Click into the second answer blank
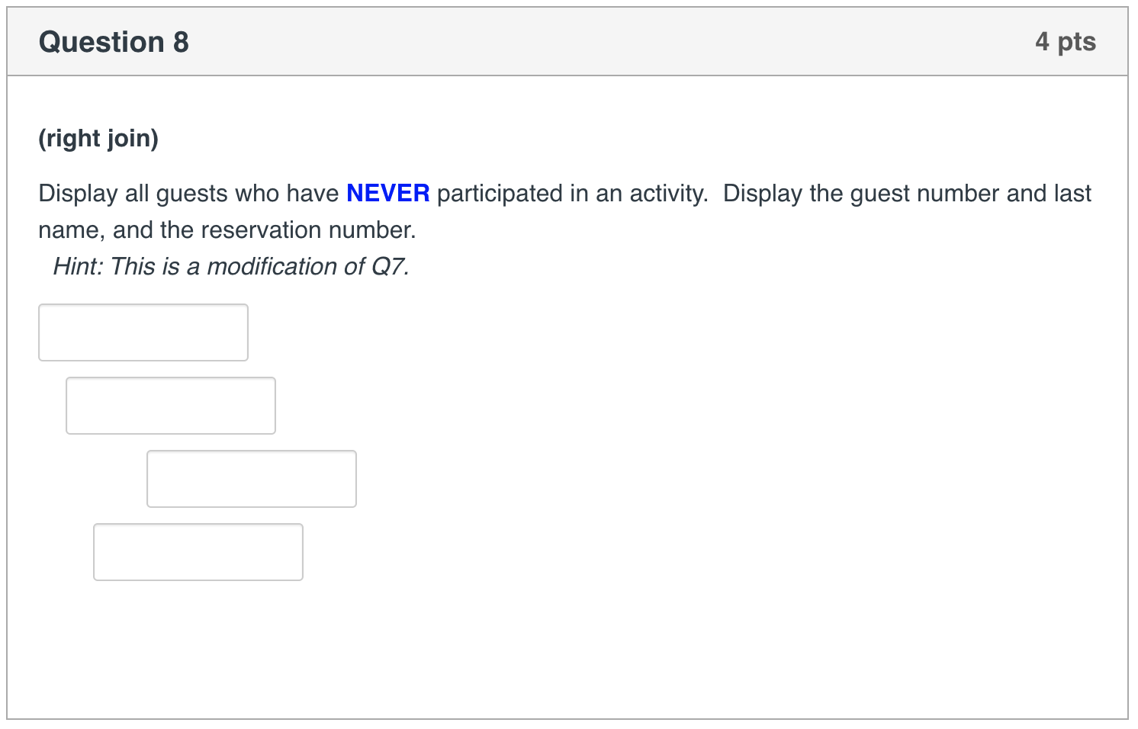Screen dimensions: 1138x729 pos(170,405)
